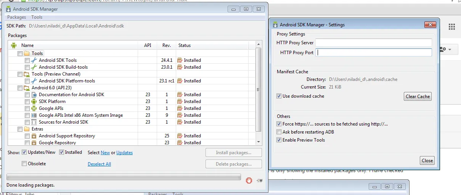Screen dimensions: 461x195
Task: Click the Tools folder icon
Action: (x=27, y=53)
